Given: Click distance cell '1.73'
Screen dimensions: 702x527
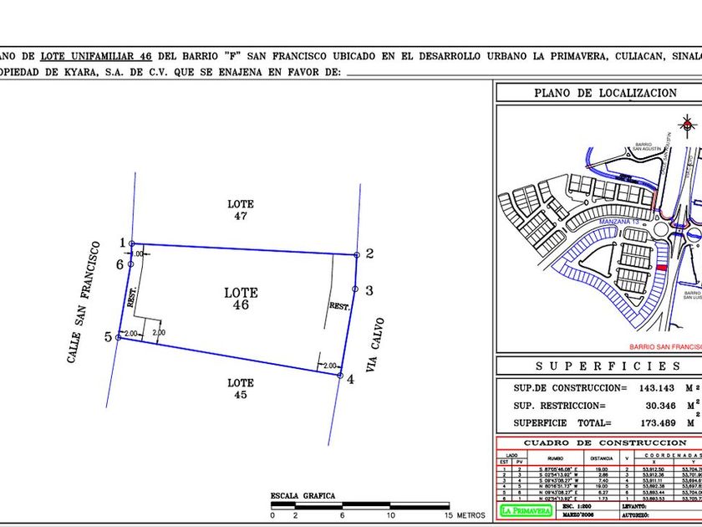Looking at the screenshot, I should tap(603, 499).
